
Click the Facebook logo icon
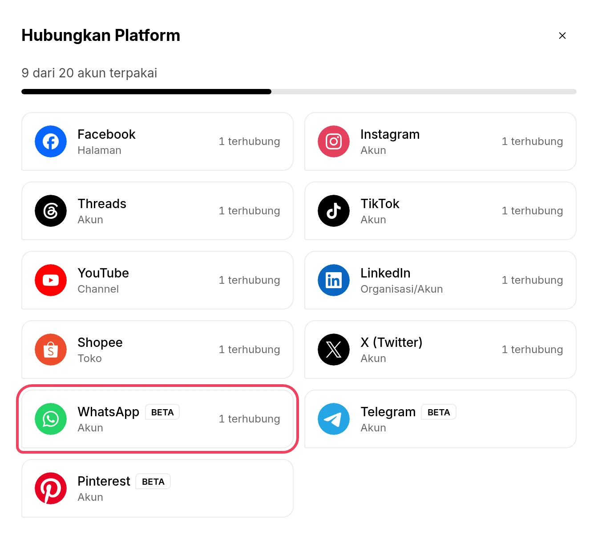pos(51,141)
